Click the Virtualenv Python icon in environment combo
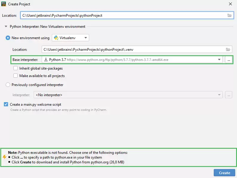Image resolution: width=237 pixels, height=178 pixels. (x=56, y=38)
